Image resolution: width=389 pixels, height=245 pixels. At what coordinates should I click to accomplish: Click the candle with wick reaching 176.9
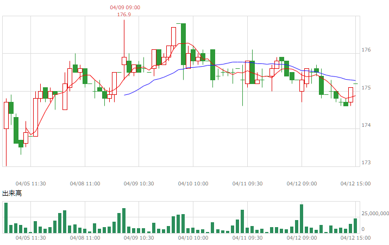[x=124, y=61]
